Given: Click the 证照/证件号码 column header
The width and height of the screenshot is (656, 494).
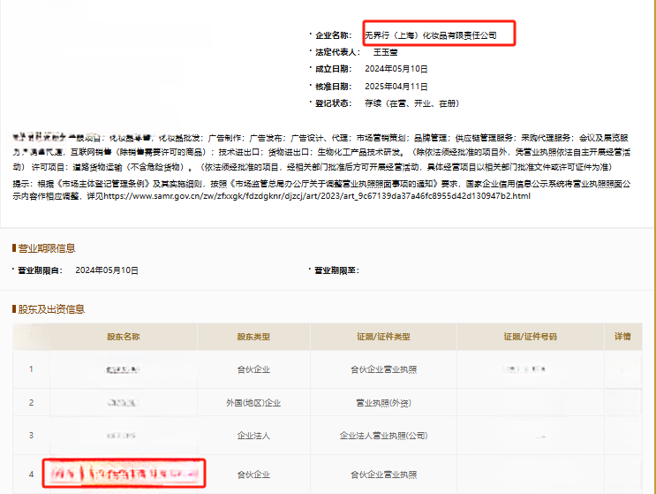Looking at the screenshot, I should tap(530, 337).
